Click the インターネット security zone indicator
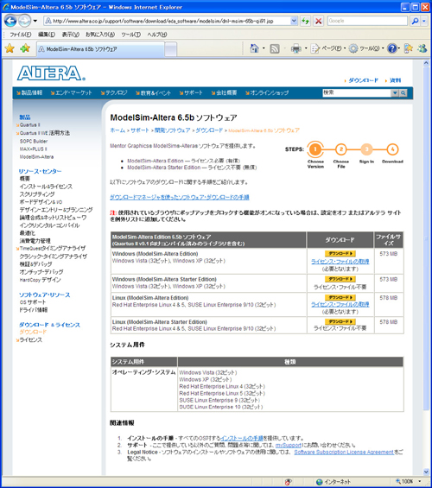The width and height of the screenshot is (432, 488). coord(334,482)
